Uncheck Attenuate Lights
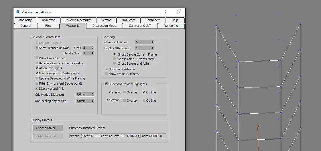 (37, 68)
